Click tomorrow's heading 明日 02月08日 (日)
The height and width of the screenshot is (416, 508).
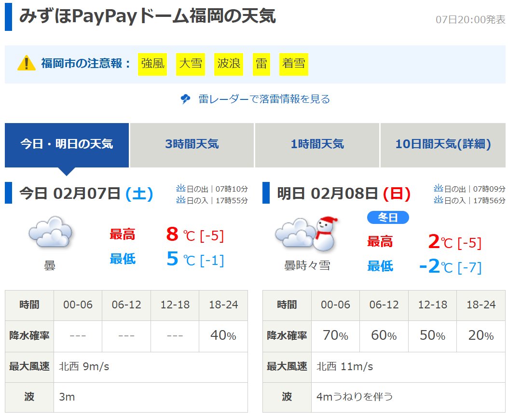click(344, 194)
